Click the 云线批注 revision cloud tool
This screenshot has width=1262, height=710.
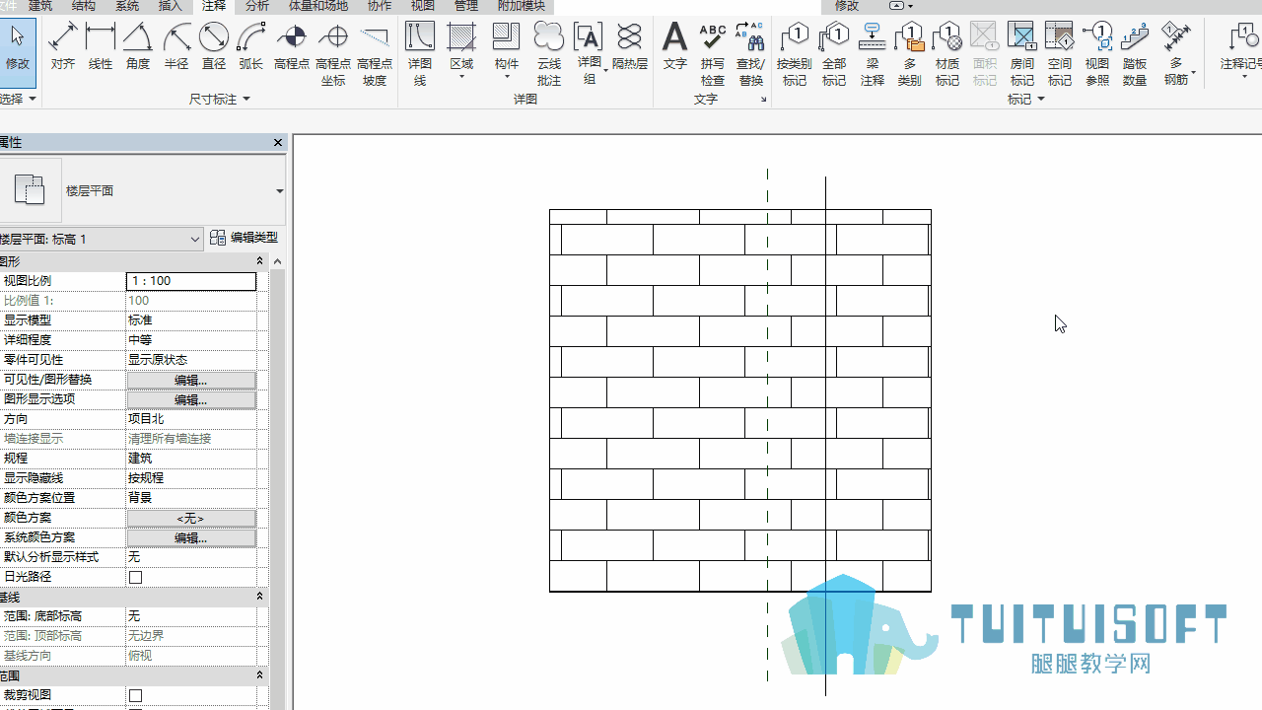click(x=549, y=54)
